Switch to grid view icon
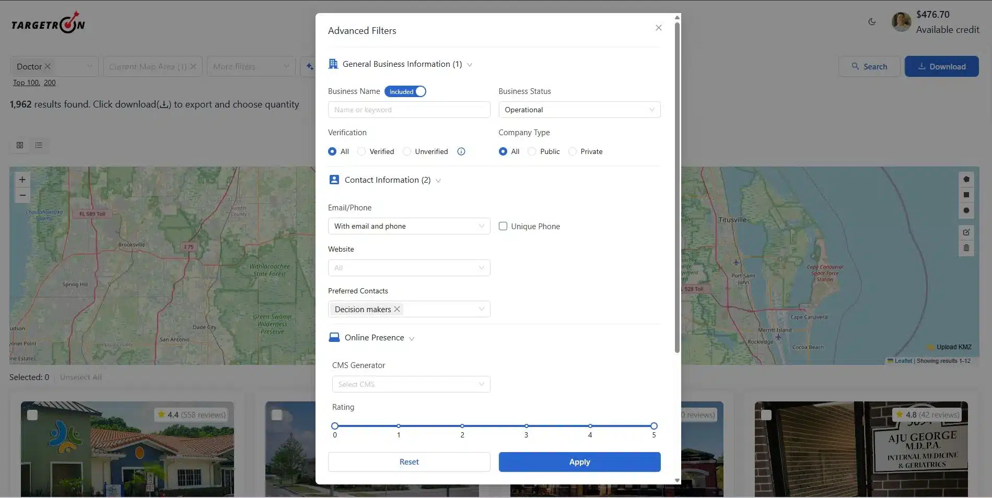 coord(20,145)
